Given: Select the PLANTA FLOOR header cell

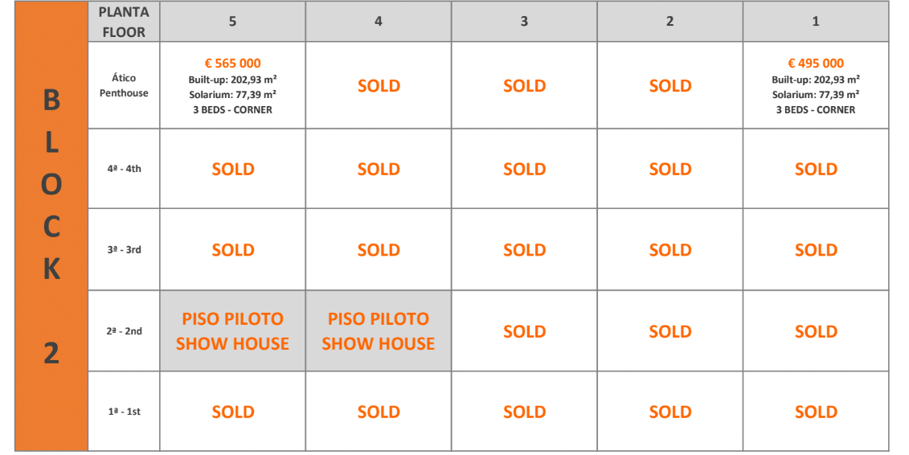Looking at the screenshot, I should point(124,23).
